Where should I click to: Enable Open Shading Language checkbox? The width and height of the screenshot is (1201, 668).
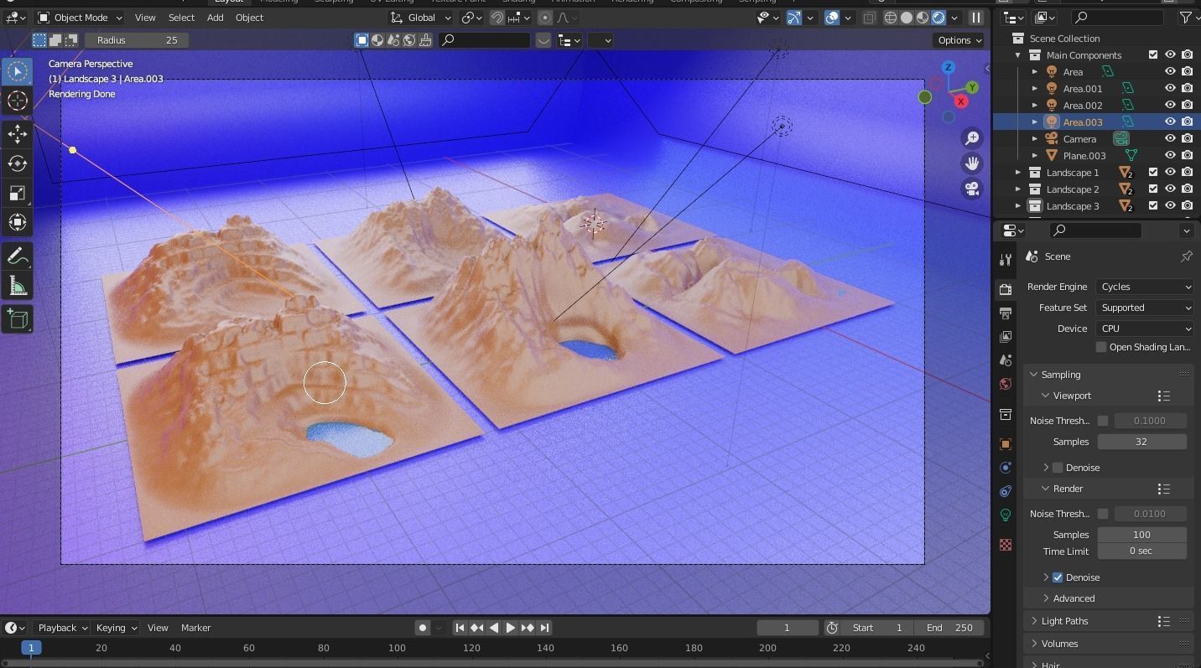1101,347
